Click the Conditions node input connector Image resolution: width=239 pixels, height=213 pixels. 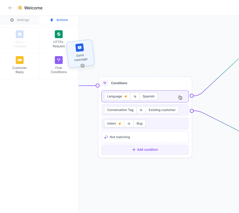click(x=97, y=86)
